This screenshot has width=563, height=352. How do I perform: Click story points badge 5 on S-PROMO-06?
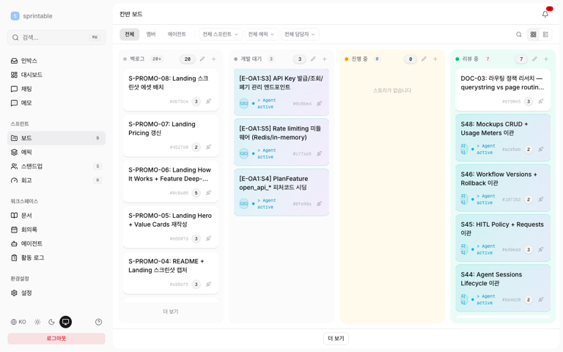click(196, 193)
